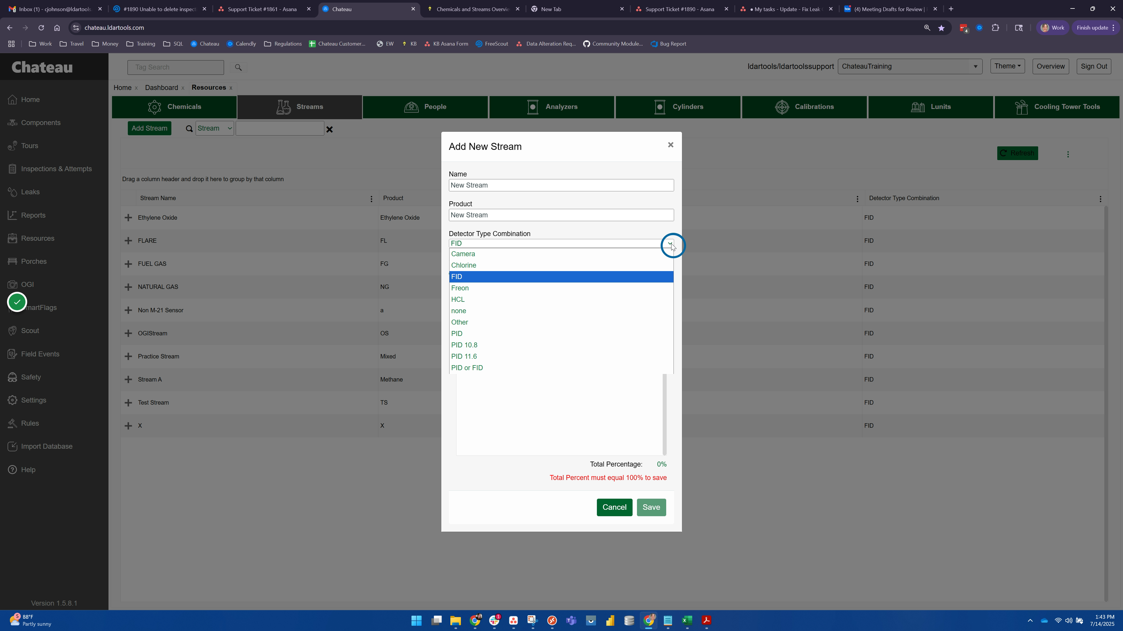The height and width of the screenshot is (631, 1123).
Task: Switch to the Calibrations tab
Action: [804, 107]
